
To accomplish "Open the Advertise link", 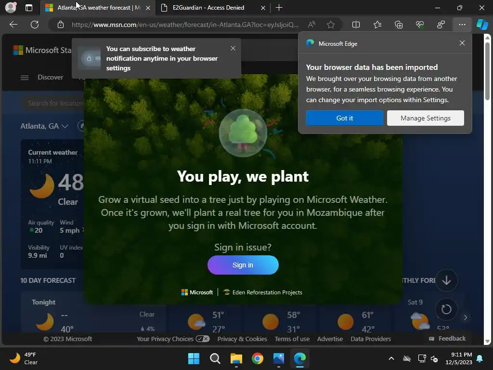I will [x=330, y=339].
